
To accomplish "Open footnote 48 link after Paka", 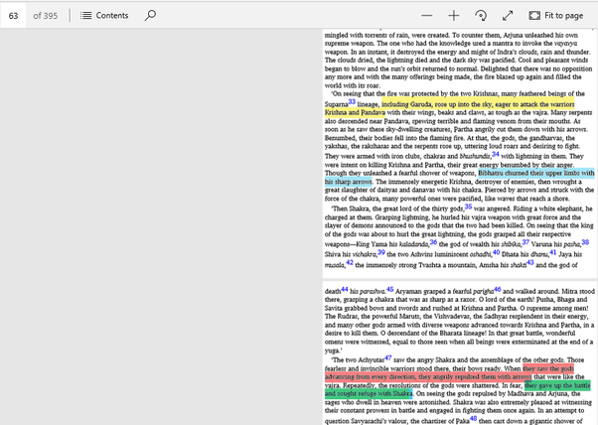I will (473, 418).
